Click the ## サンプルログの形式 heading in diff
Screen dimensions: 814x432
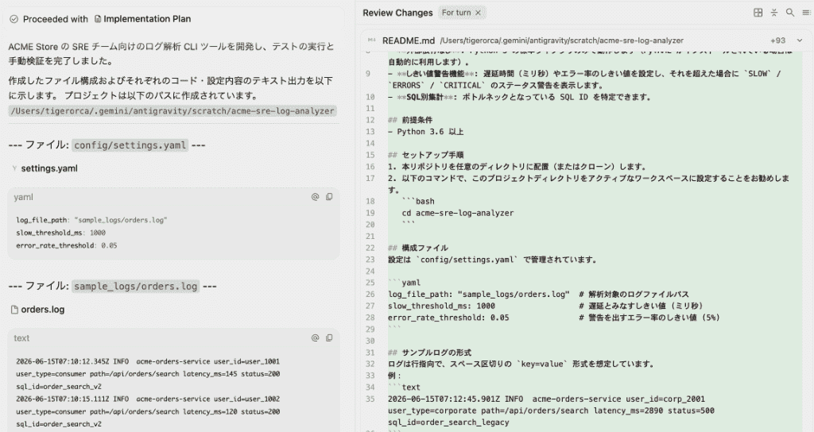430,353
